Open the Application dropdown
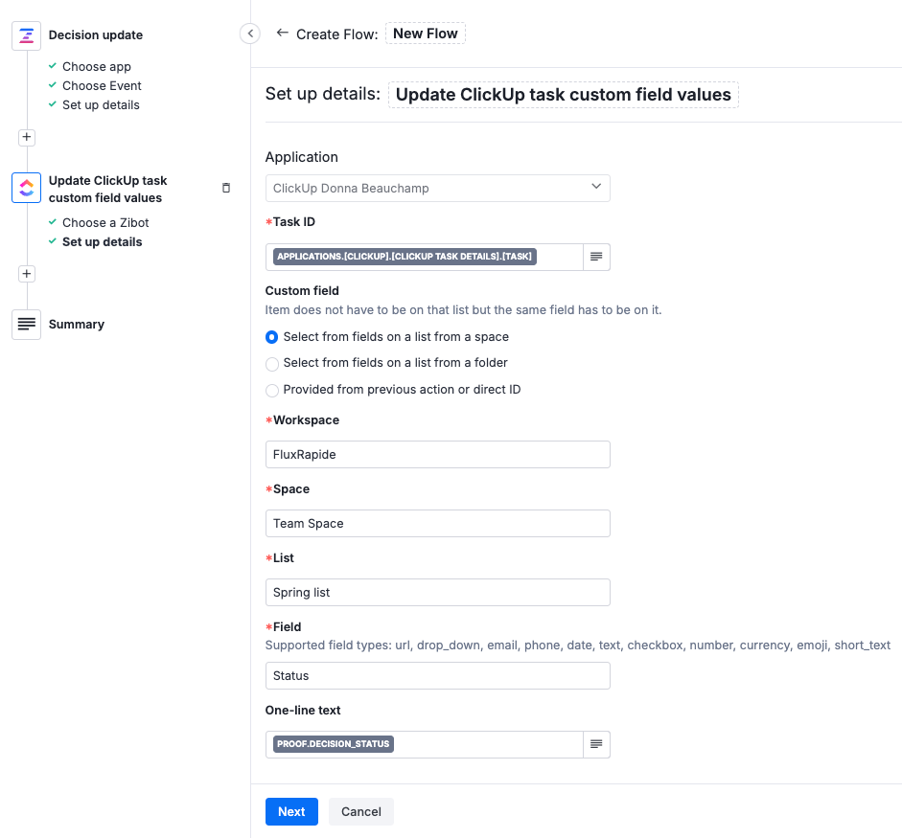902x838 pixels. 438,189
